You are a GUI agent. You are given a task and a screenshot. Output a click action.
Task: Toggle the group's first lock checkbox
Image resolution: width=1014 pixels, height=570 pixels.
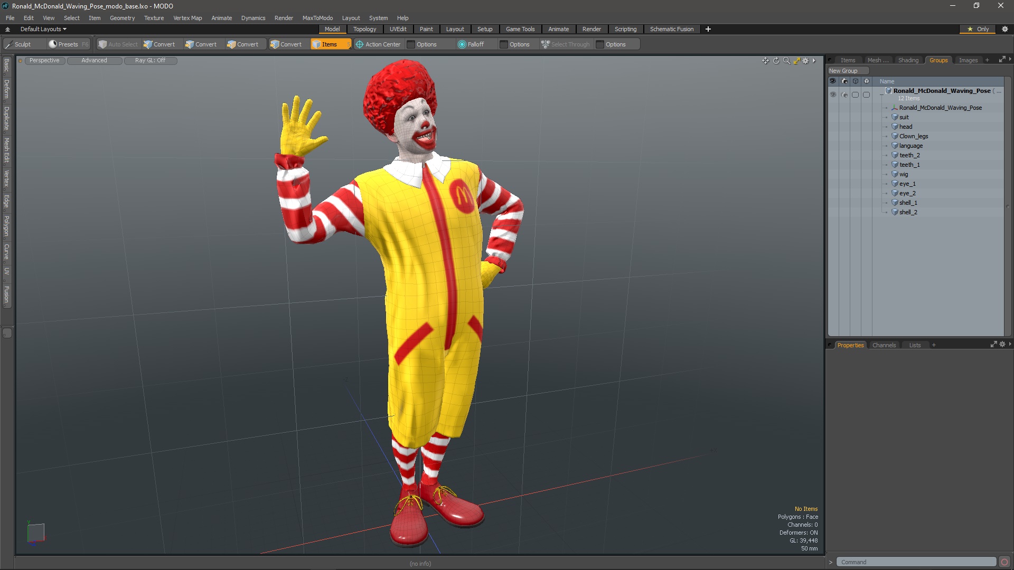pyautogui.click(x=855, y=94)
